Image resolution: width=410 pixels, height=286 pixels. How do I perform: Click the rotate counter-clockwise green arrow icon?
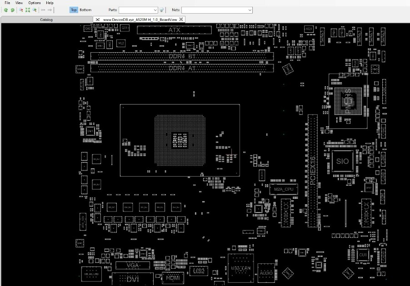(x=6, y=10)
